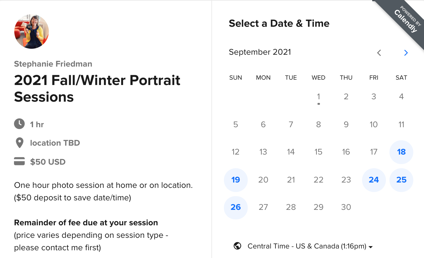Select September 19 on the calendar
Viewport: 424px width, 258px height.
click(236, 180)
